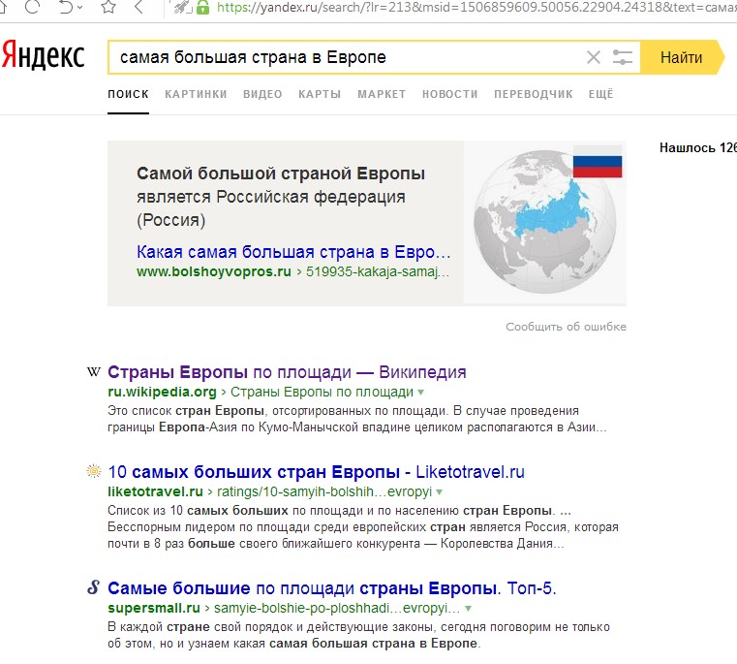The image size is (737, 664).
Task: Switch to the Переводчик tab
Action: point(534,94)
